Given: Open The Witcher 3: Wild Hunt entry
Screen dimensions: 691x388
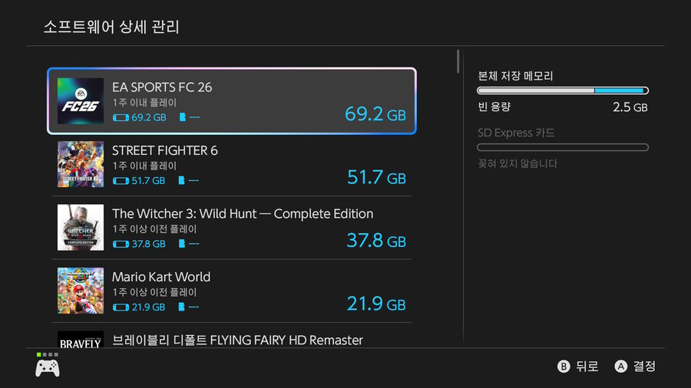Looking at the screenshot, I should pyautogui.click(x=243, y=213).
